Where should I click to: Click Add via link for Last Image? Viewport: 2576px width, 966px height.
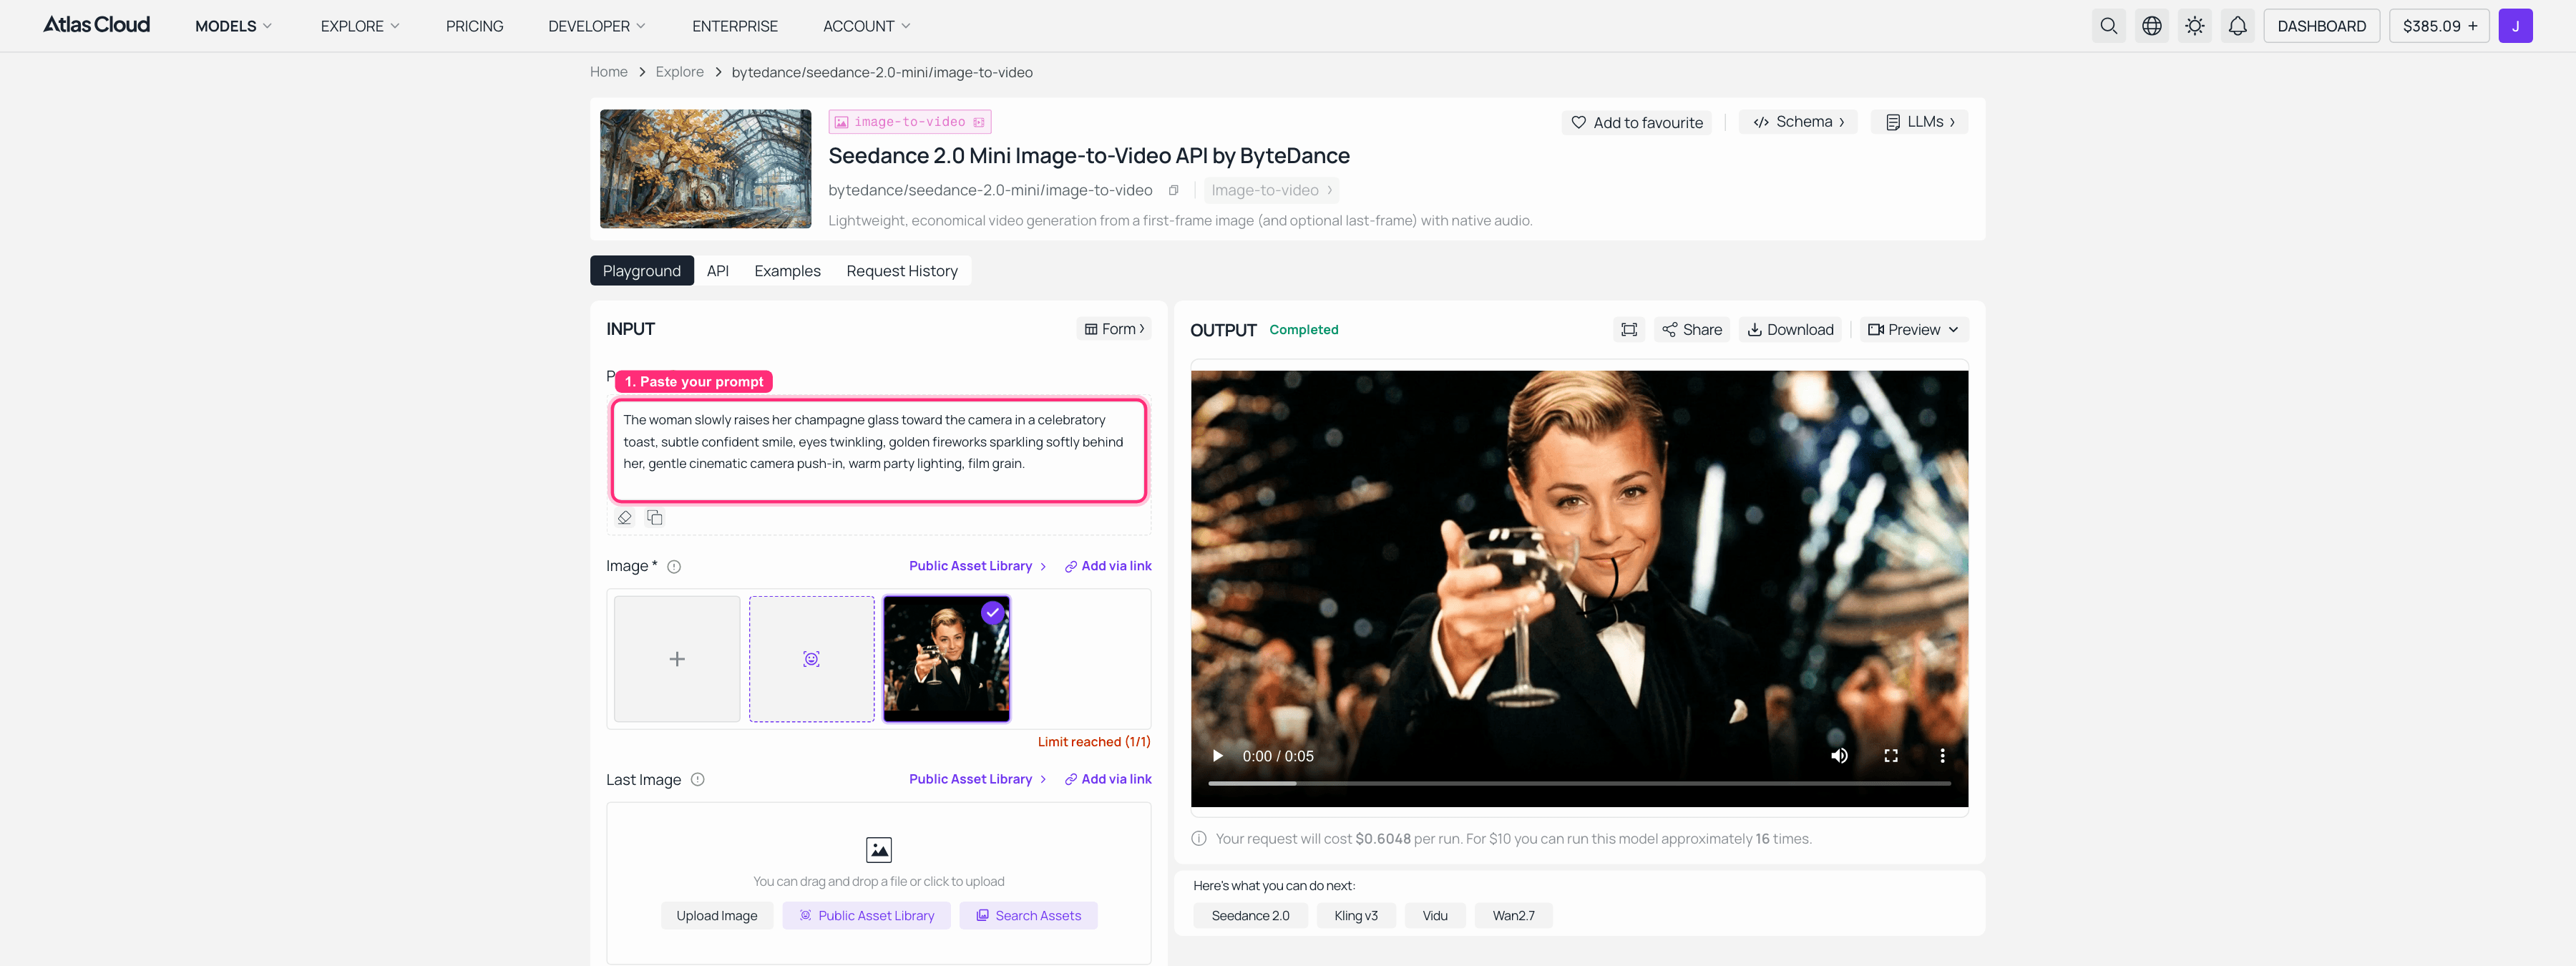point(1108,779)
